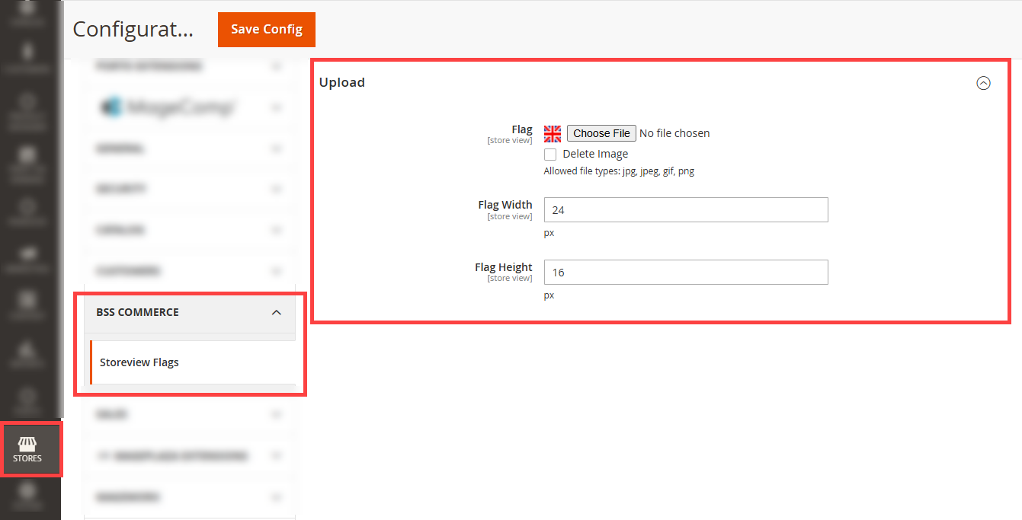Focus the Flag Width input field
The width and height of the screenshot is (1022, 520).
(686, 210)
